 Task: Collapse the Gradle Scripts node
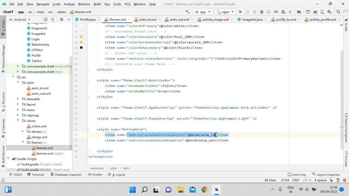(8, 158)
